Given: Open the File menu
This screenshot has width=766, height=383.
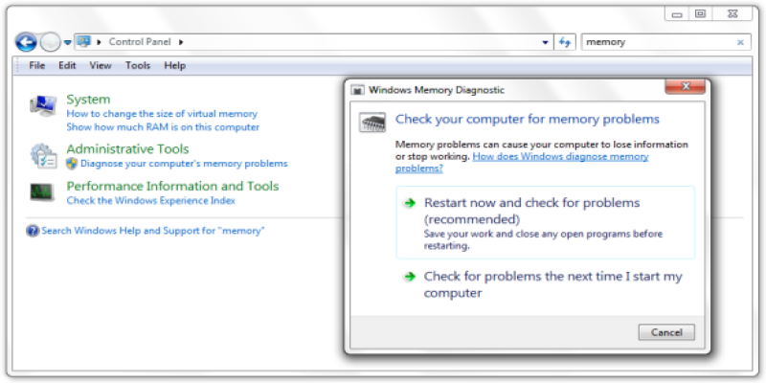Looking at the screenshot, I should coord(36,65).
